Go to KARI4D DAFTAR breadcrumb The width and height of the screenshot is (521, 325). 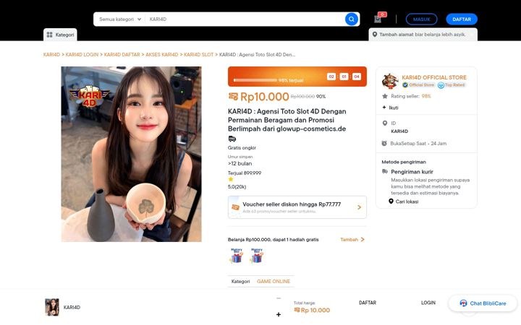point(122,55)
